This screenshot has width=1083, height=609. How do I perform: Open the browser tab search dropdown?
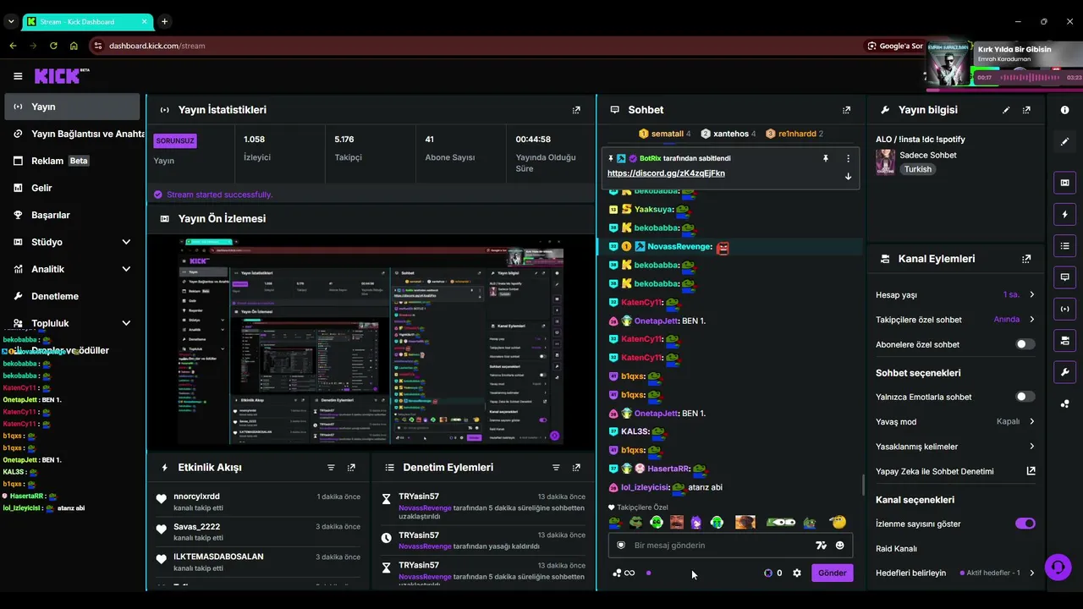(9, 21)
